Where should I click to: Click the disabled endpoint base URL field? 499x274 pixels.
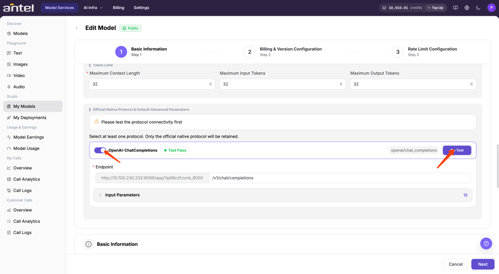point(152,178)
